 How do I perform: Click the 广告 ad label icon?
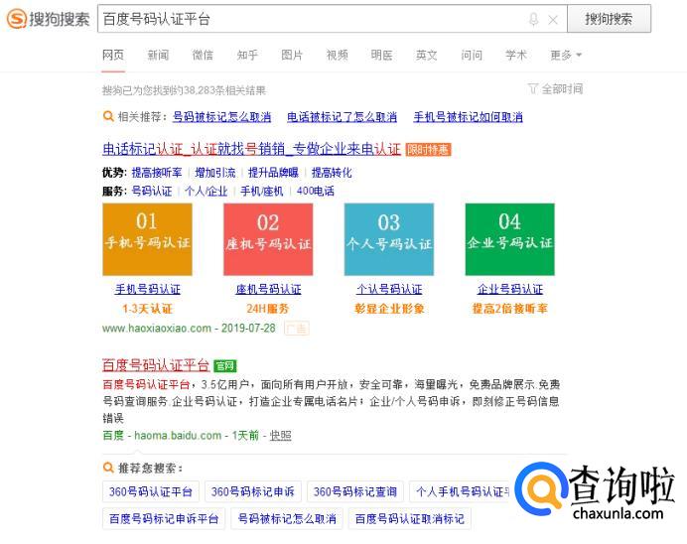pos(297,328)
